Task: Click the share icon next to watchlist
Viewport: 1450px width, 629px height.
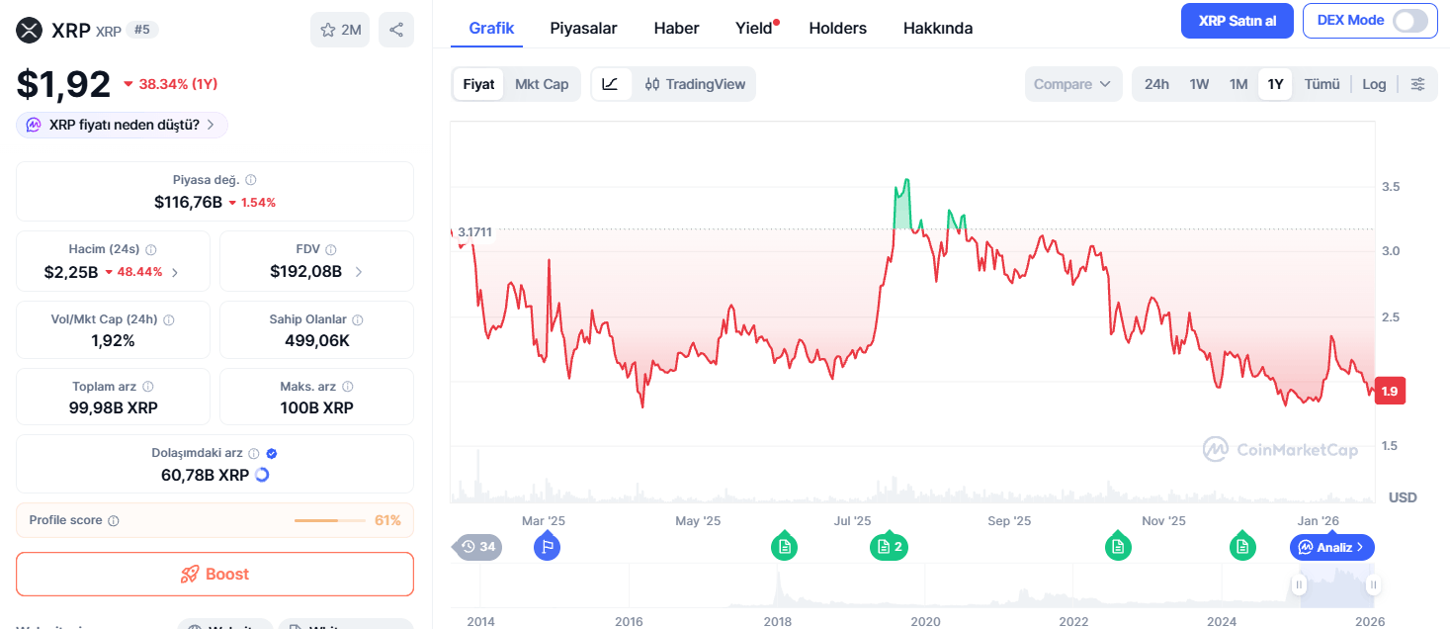Action: click(396, 30)
